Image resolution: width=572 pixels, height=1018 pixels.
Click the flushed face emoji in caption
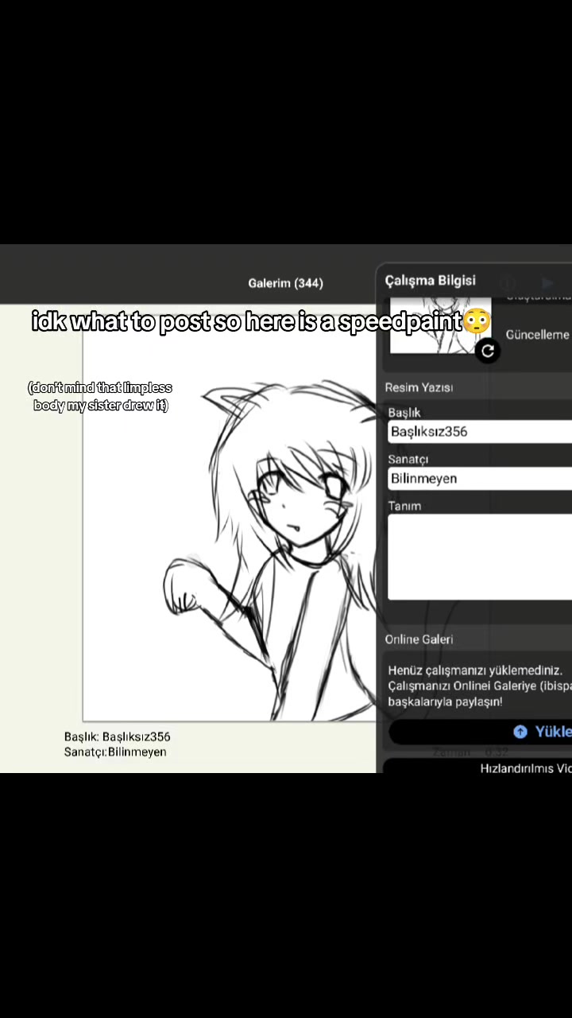[477, 321]
